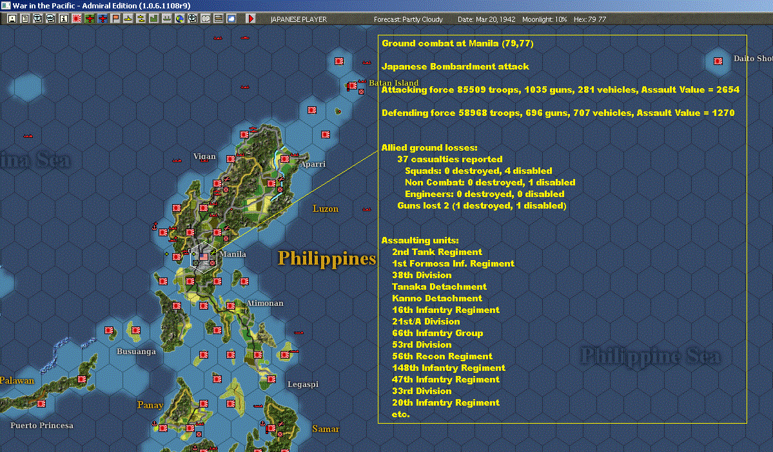773x452 pixels.
Task: Select the Japanese base marker beside Aparri
Action: pos(285,159)
